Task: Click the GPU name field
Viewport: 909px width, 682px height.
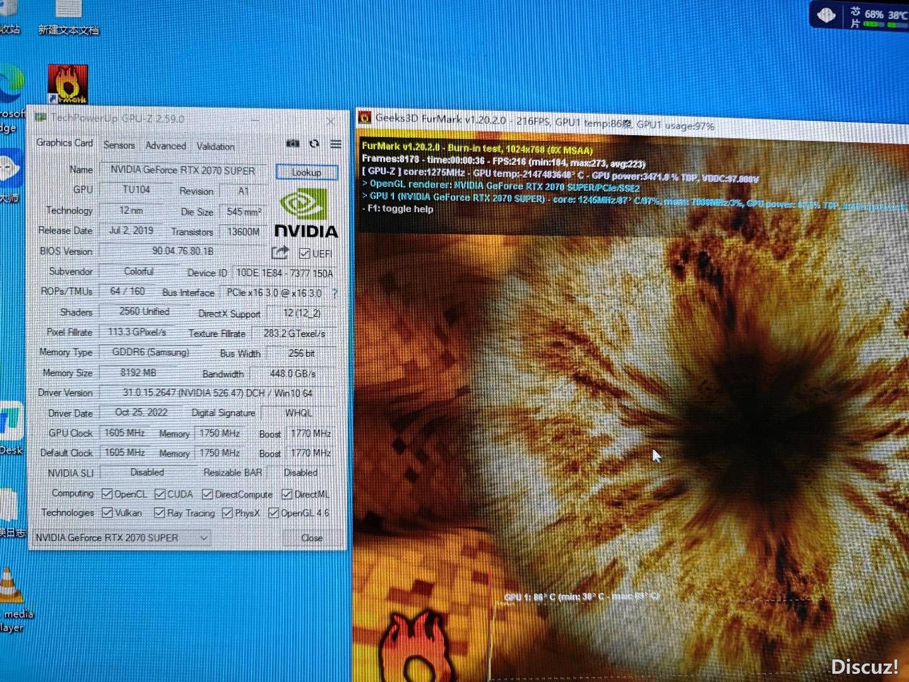Action: click(x=182, y=170)
